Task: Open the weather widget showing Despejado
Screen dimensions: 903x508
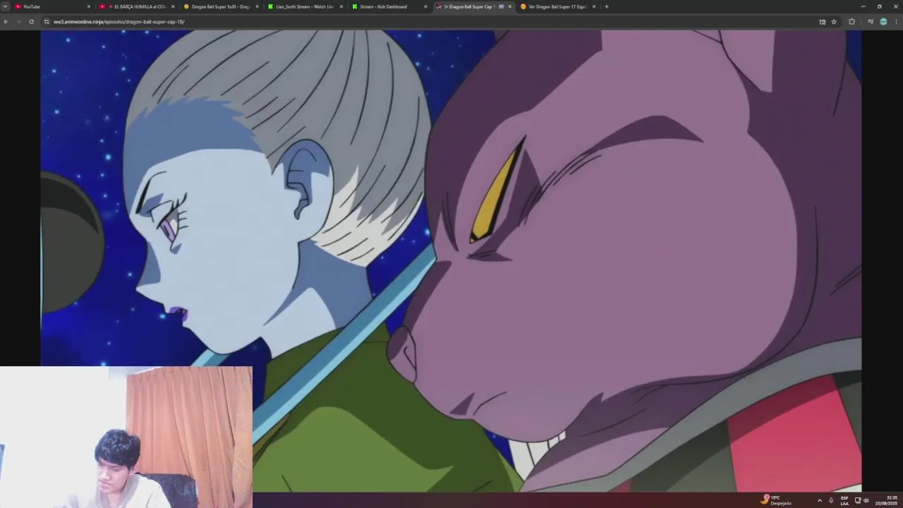Action: click(x=776, y=500)
